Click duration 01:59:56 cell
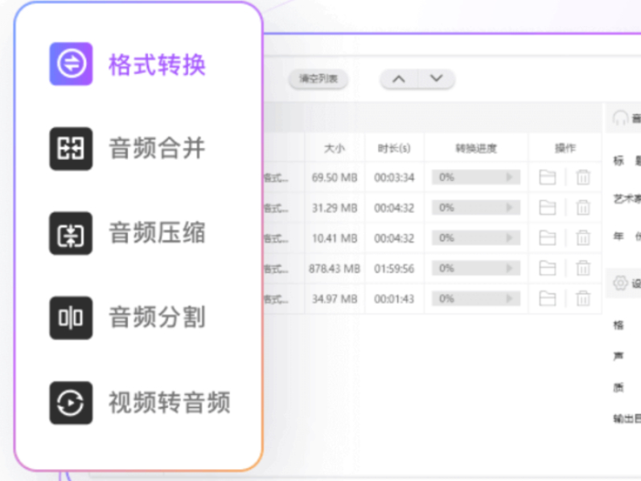The image size is (641, 481). tap(394, 269)
